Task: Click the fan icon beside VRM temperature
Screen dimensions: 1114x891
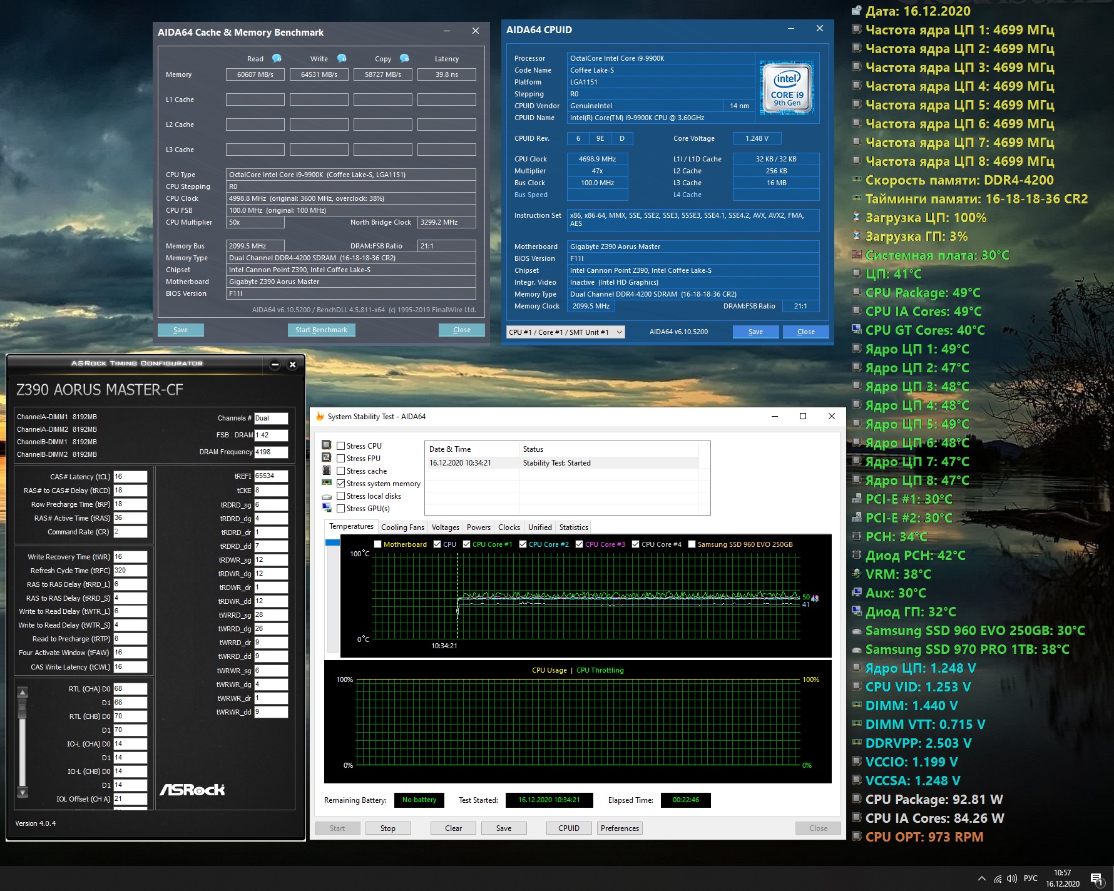Action: point(857,574)
